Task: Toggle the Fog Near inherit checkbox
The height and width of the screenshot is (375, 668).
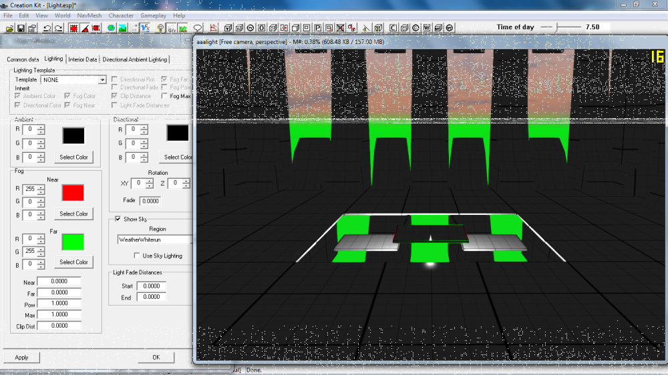Action: click(67, 105)
